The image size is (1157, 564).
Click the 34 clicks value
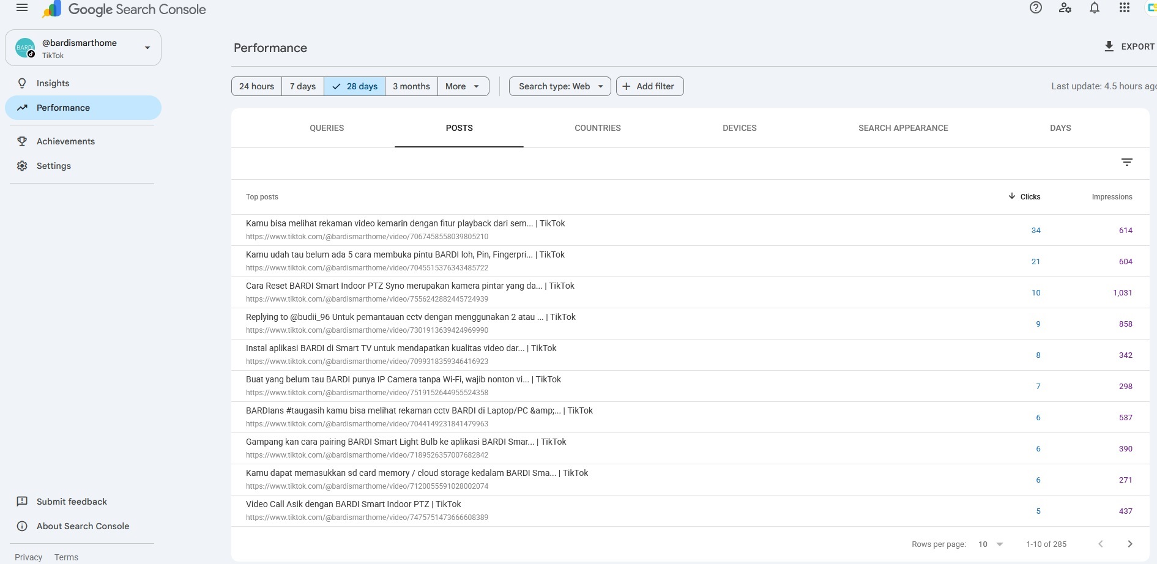[1035, 230]
